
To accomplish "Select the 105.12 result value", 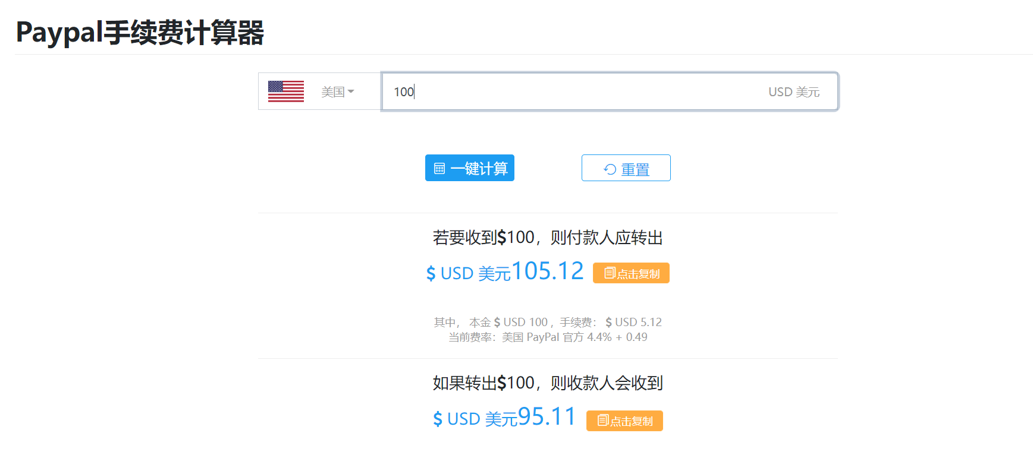I will coord(547,271).
